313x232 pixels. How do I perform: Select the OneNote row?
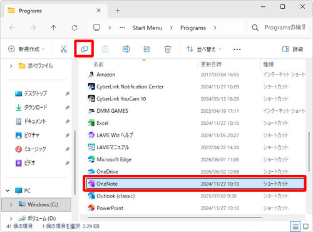pyautogui.click(x=195, y=184)
